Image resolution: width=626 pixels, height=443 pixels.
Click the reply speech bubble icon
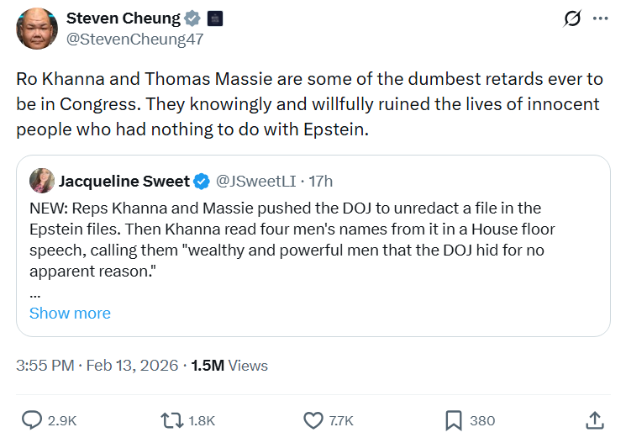click(x=33, y=419)
